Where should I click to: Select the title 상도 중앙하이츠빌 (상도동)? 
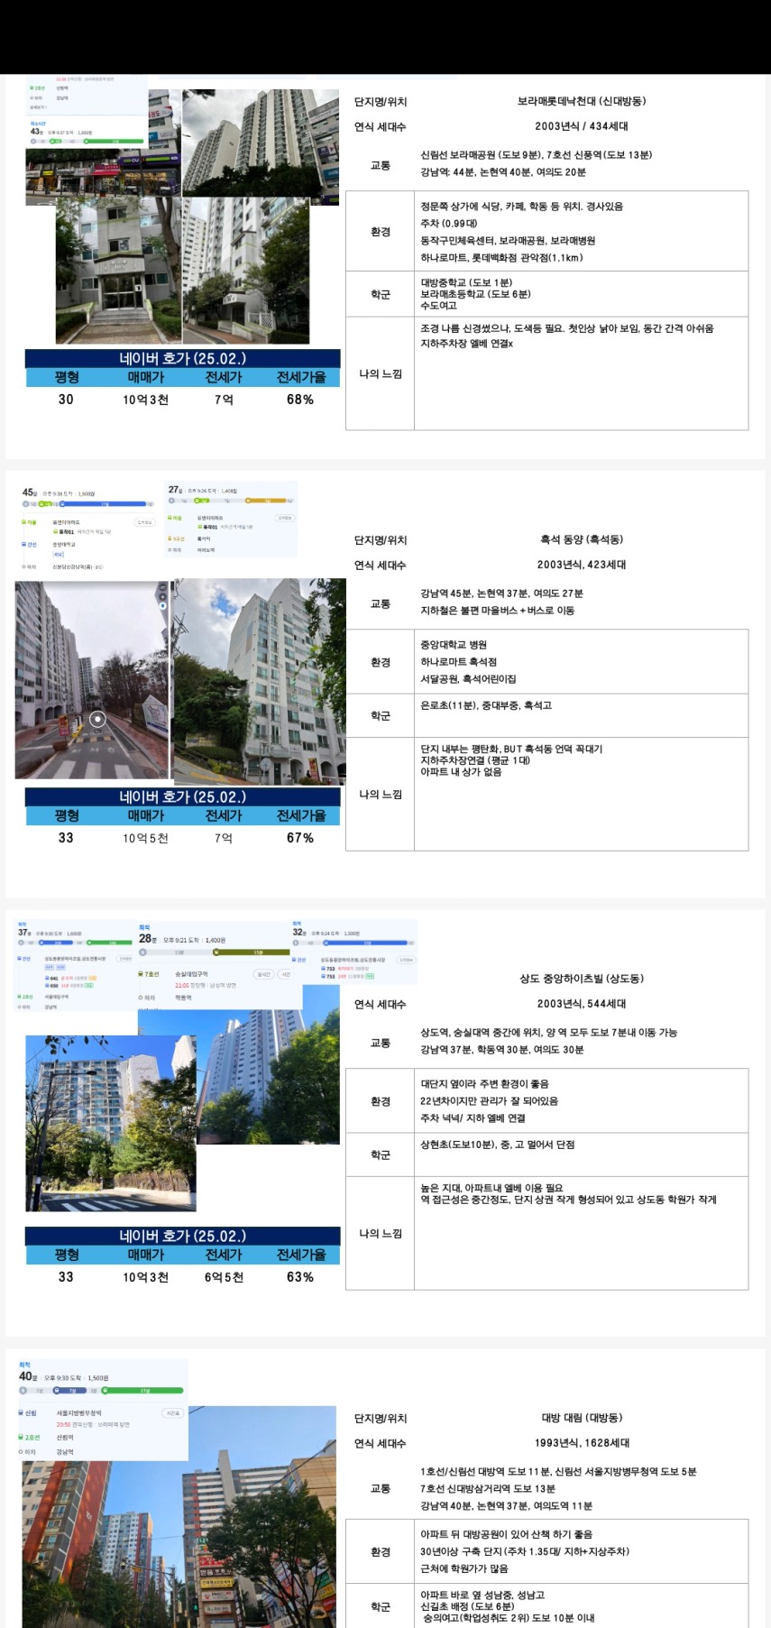point(582,979)
